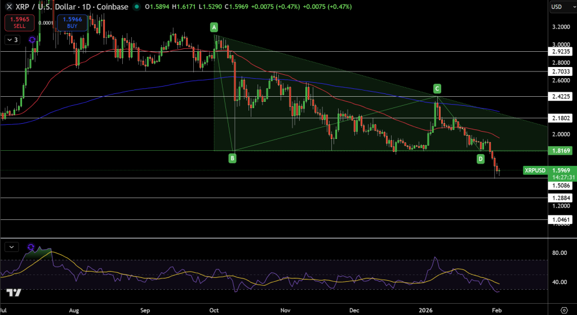Click the purple refresh icon beside indicator count
The image size is (577, 315).
click(x=32, y=39)
